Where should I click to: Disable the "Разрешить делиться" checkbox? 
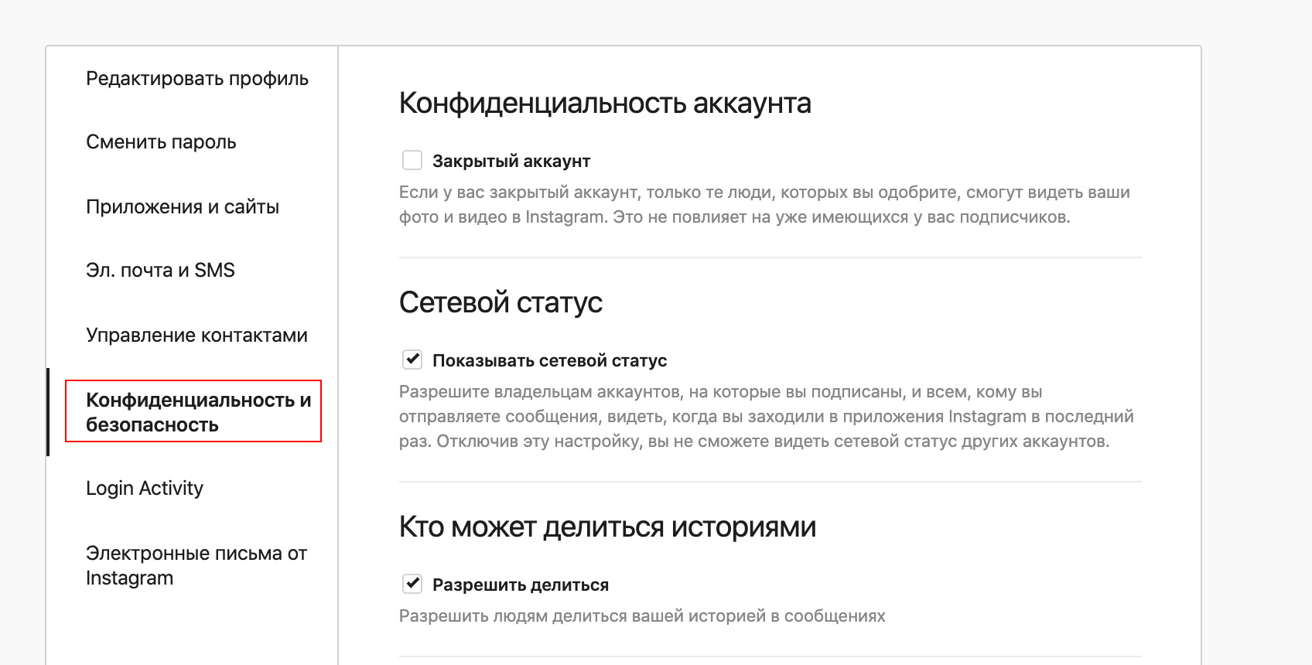(412, 584)
